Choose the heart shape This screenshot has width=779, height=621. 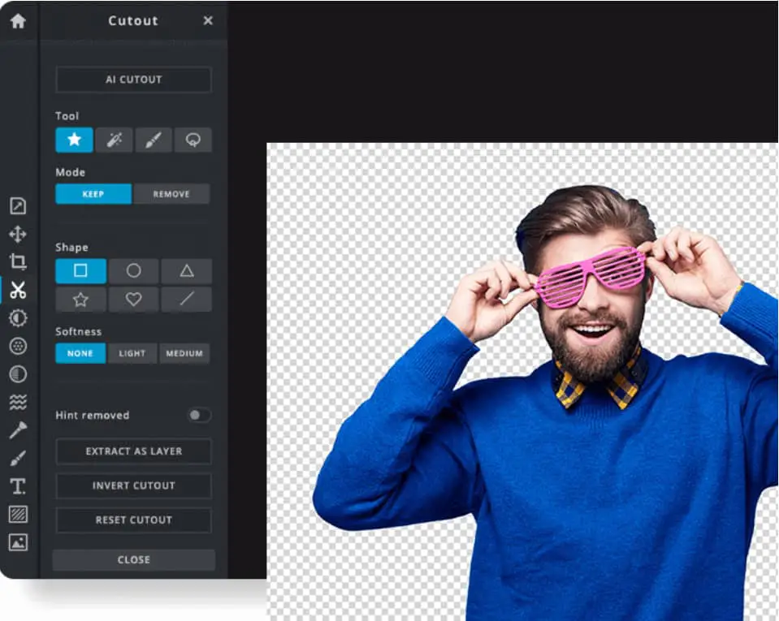click(134, 300)
